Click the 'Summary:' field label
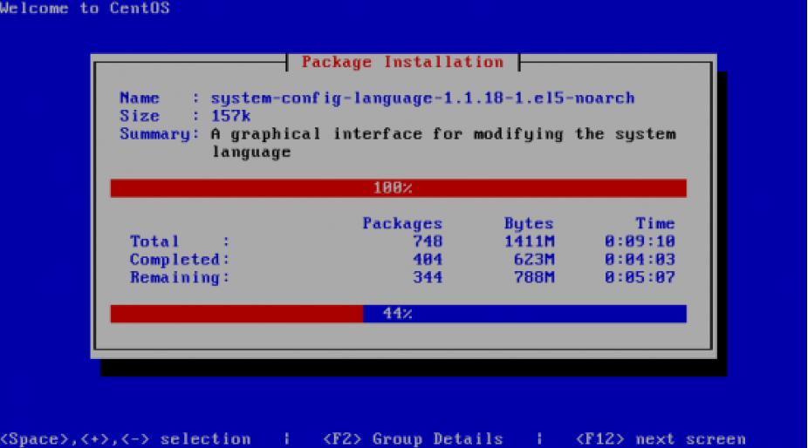Screen dimensions: 808x448 pyautogui.click(x=160, y=134)
